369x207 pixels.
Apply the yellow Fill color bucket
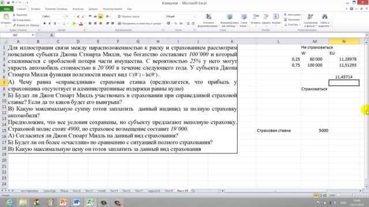[73, 24]
